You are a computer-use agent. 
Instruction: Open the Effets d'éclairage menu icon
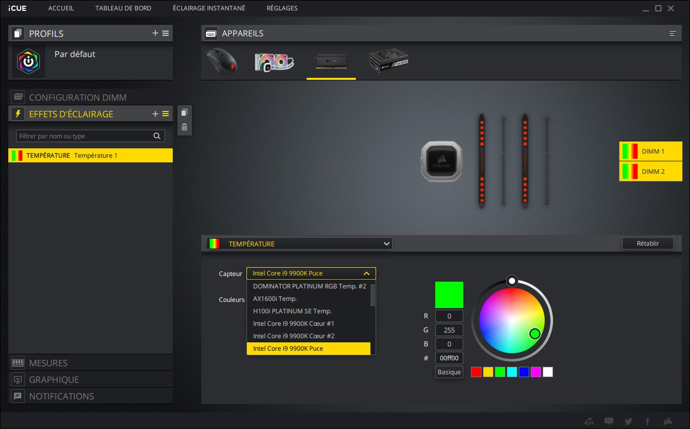pyautogui.click(x=165, y=114)
